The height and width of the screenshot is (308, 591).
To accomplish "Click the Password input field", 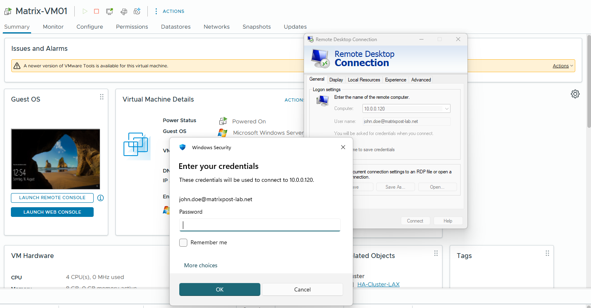I will [260, 225].
